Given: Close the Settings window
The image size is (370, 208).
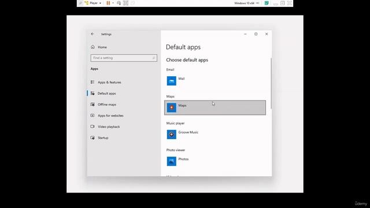Looking at the screenshot, I should pyautogui.click(x=267, y=34).
